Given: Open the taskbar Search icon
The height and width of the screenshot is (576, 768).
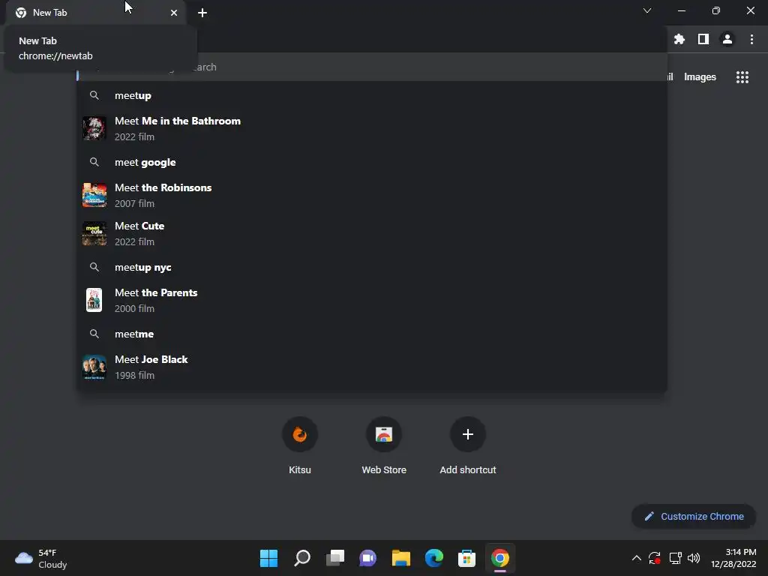Looking at the screenshot, I should pos(301,558).
